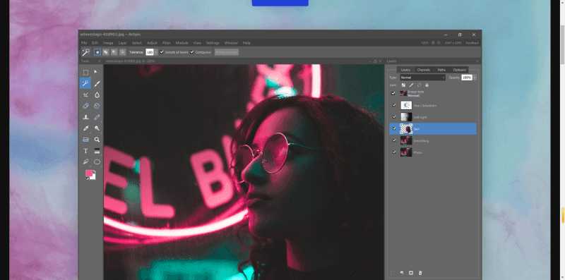
Task: Toggle visibility of Image style layer
Action: point(393,93)
